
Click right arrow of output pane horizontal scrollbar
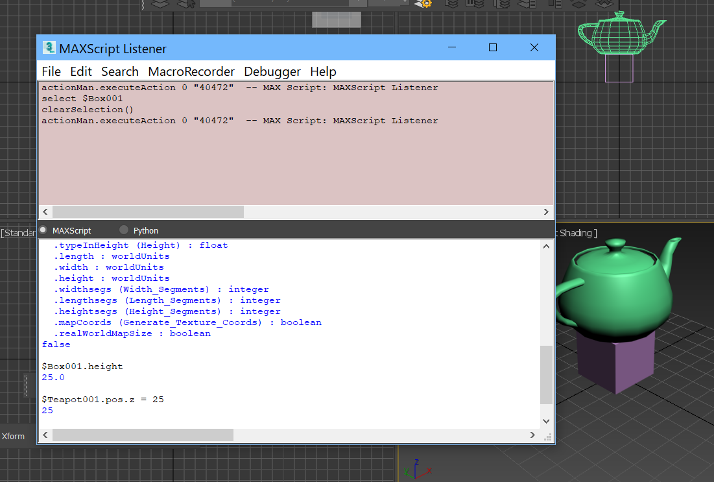(x=532, y=435)
